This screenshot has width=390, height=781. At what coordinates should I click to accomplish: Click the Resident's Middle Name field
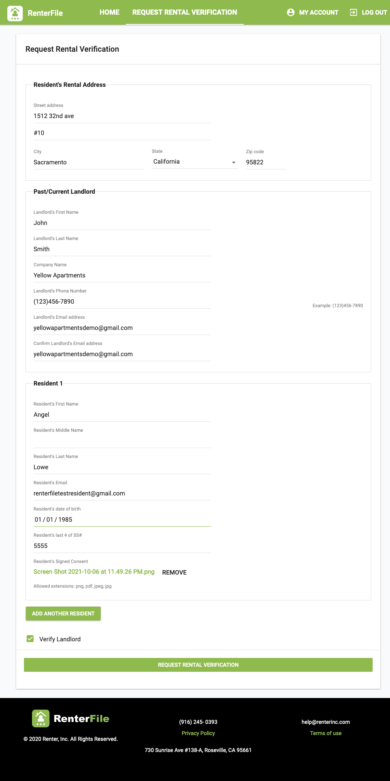click(x=122, y=441)
